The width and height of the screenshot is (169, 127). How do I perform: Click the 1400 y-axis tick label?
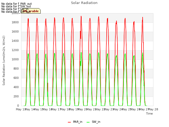pos(15,41)
